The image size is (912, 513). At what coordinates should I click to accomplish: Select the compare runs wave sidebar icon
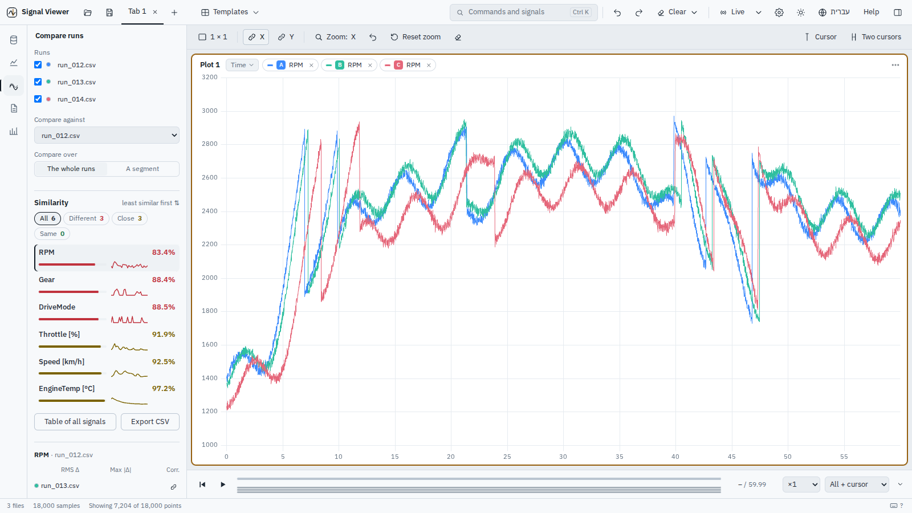14,87
